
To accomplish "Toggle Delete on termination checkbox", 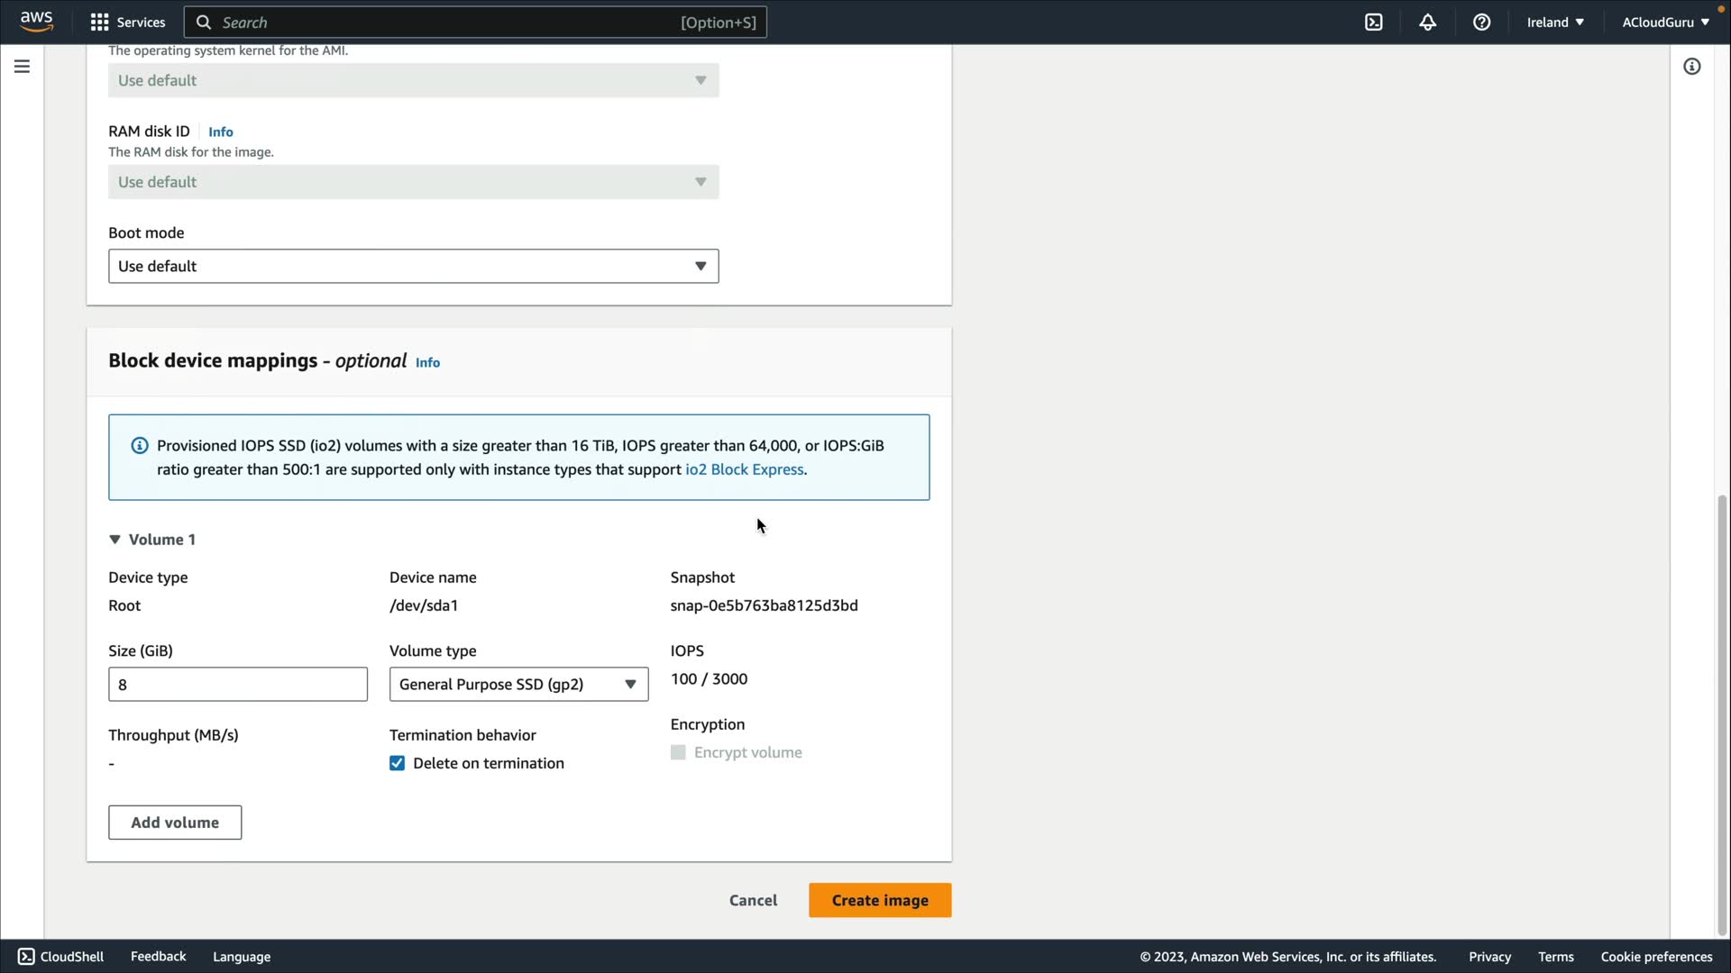I will coord(397,763).
